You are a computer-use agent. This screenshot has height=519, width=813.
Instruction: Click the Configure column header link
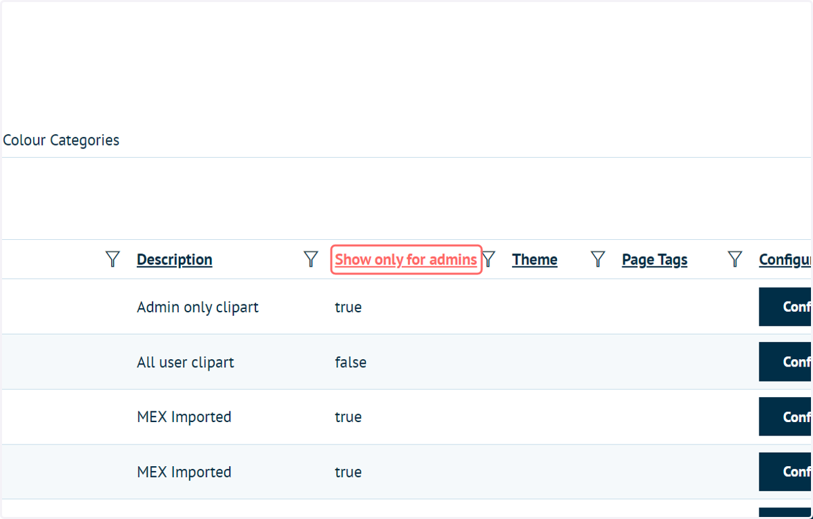tap(785, 259)
